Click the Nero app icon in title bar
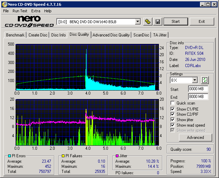219x178 pixels. coord(4,4)
